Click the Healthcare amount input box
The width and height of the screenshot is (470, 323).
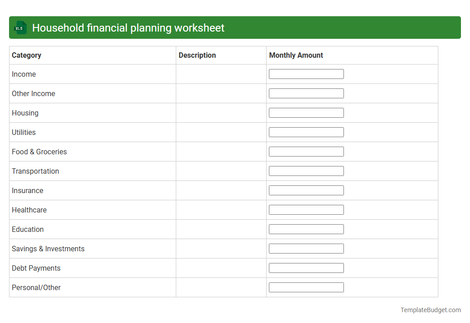tap(306, 209)
